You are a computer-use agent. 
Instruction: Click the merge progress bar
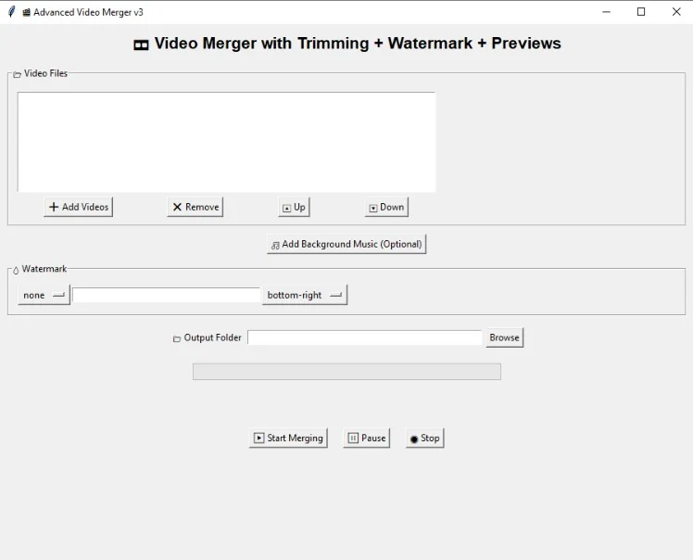[x=346, y=372]
